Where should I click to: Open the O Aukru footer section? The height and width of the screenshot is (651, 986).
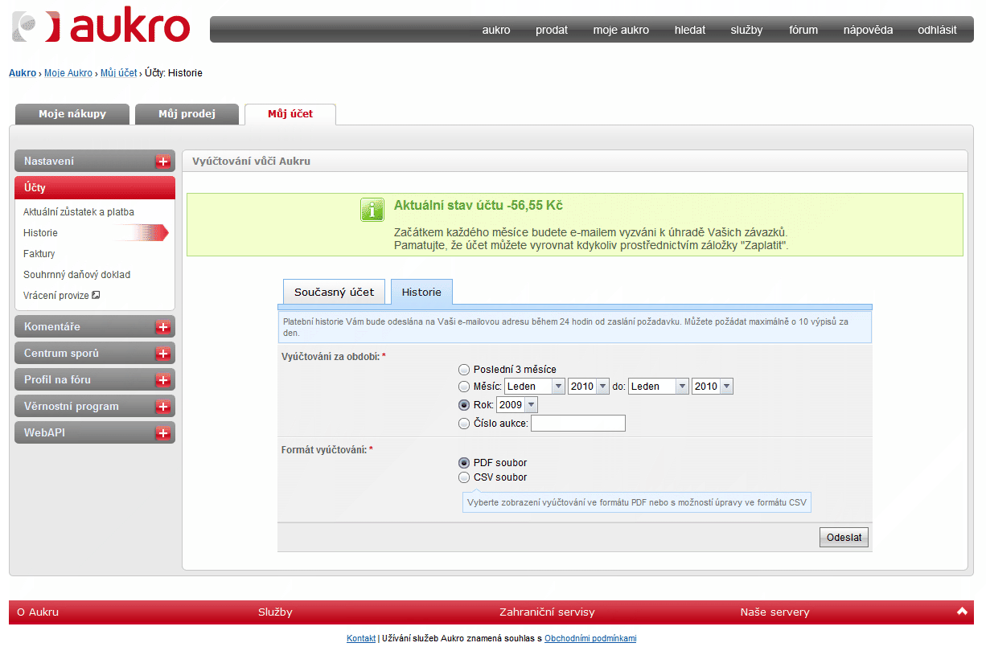(x=38, y=612)
